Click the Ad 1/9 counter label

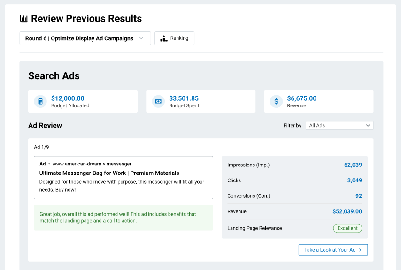(x=41, y=147)
